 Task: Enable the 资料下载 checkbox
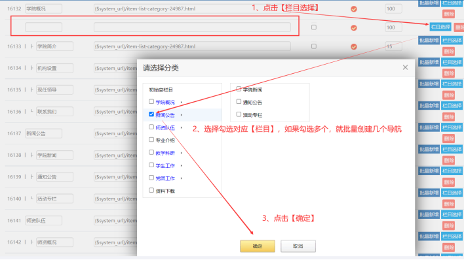click(151, 190)
